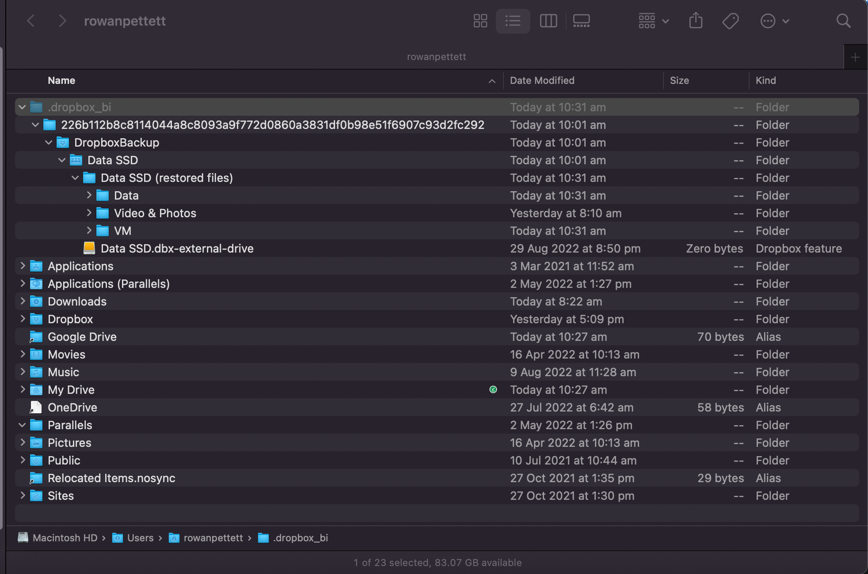Expand the Video & Photos folder

[89, 212]
